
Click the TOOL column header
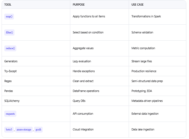pyautogui.click(x=8, y=5)
